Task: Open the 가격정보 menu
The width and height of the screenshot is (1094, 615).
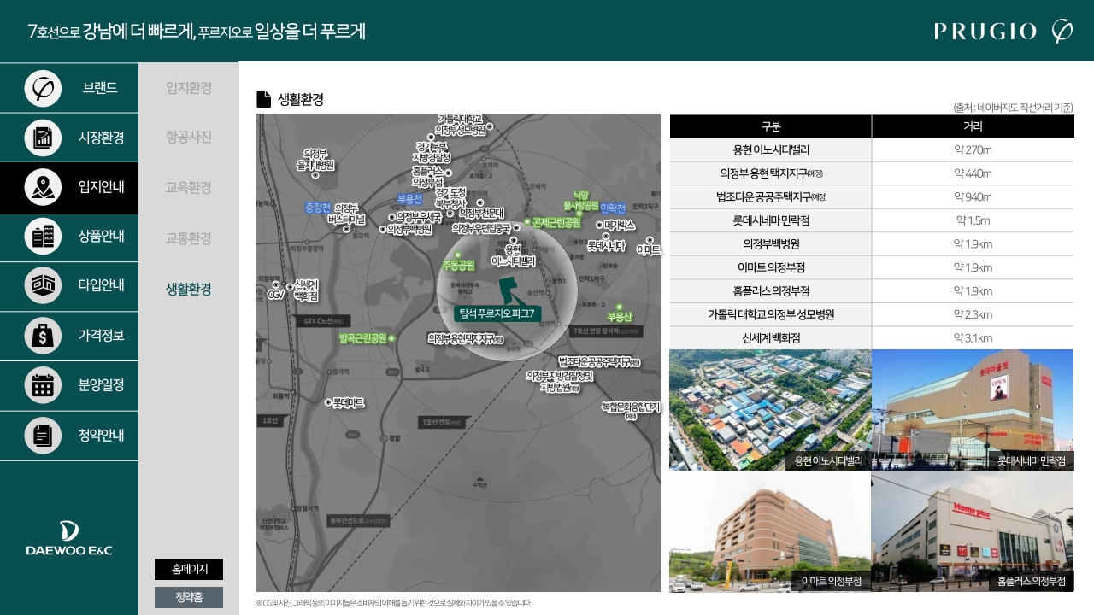Action: pos(69,336)
